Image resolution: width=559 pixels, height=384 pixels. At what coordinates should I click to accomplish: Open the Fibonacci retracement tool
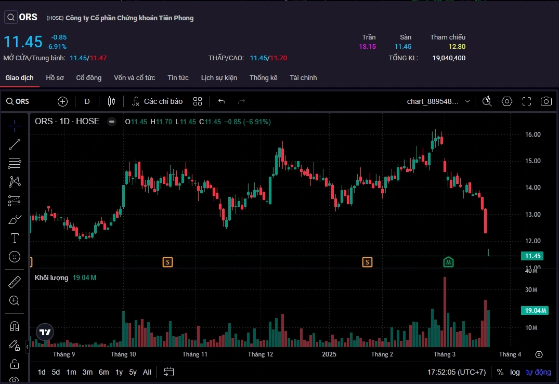[15, 163]
